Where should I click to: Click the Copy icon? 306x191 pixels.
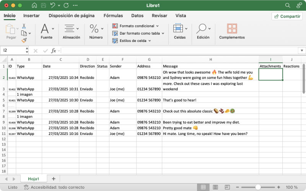24,33
